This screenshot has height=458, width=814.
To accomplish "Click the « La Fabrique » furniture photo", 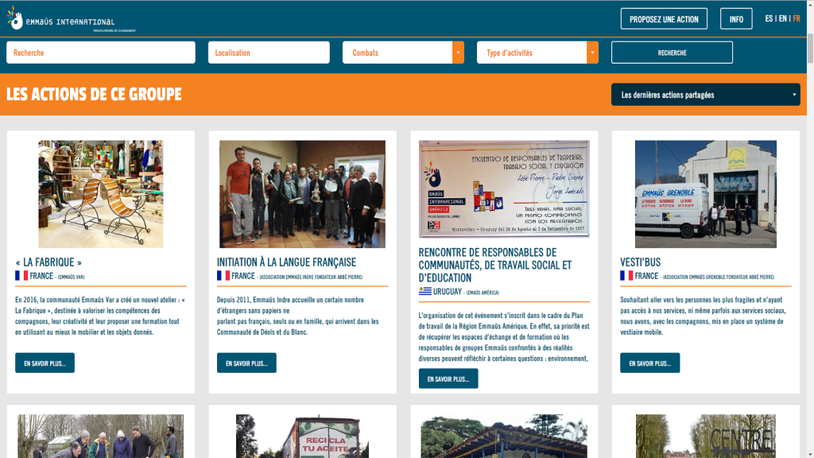I will 101,194.
